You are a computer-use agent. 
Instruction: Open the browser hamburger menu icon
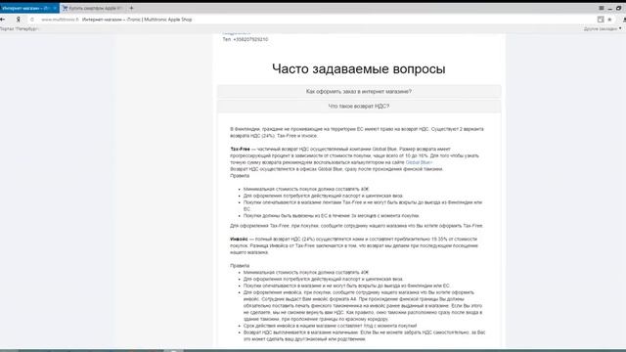click(602, 8)
